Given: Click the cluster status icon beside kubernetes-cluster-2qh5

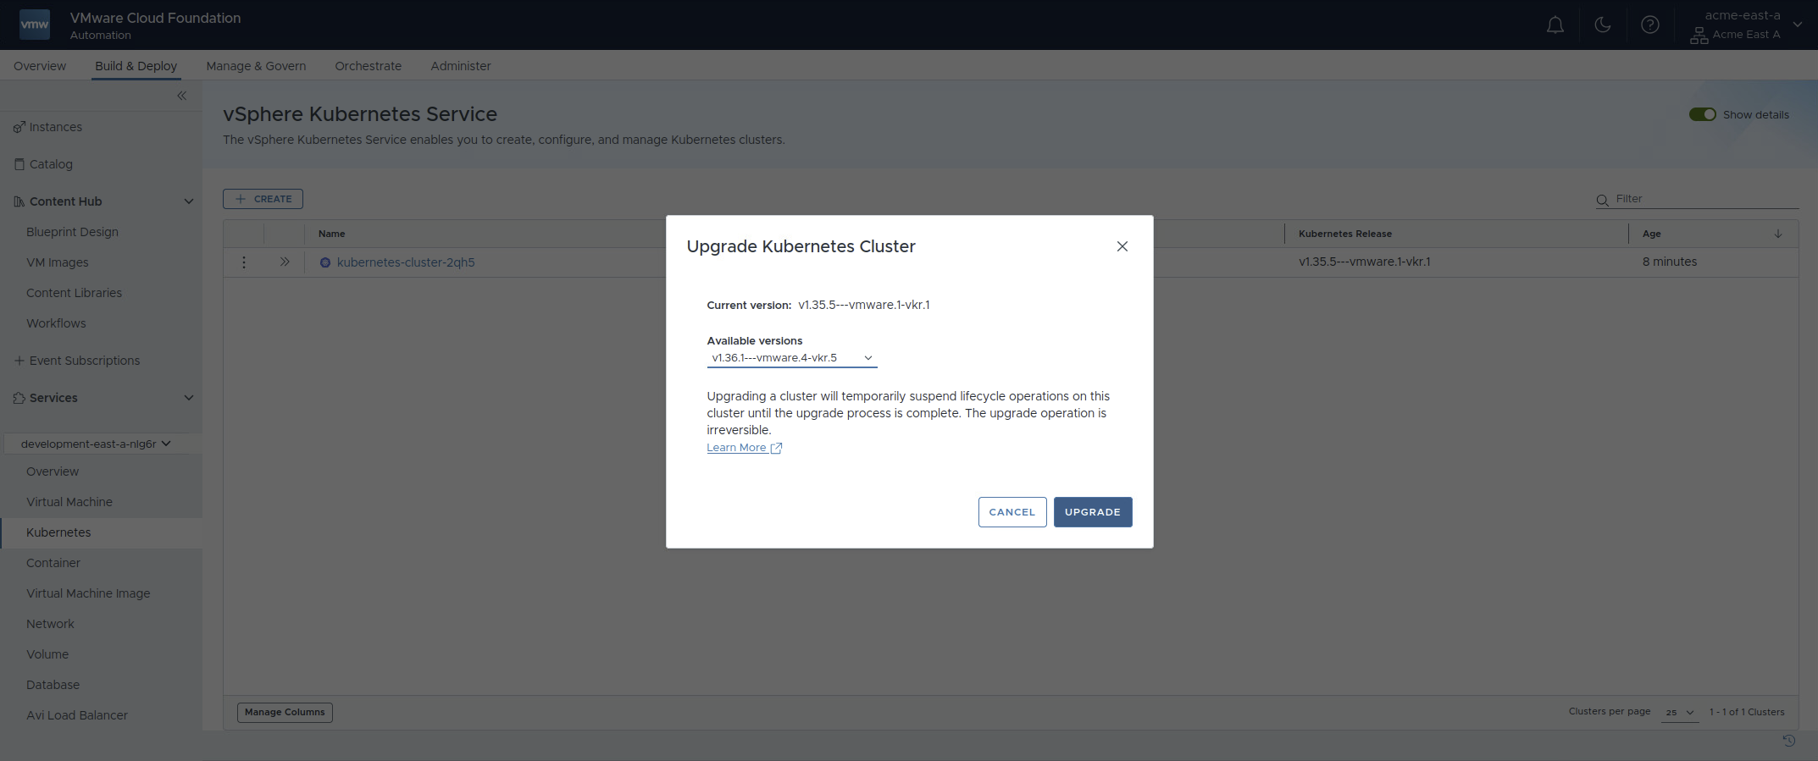Looking at the screenshot, I should (324, 262).
